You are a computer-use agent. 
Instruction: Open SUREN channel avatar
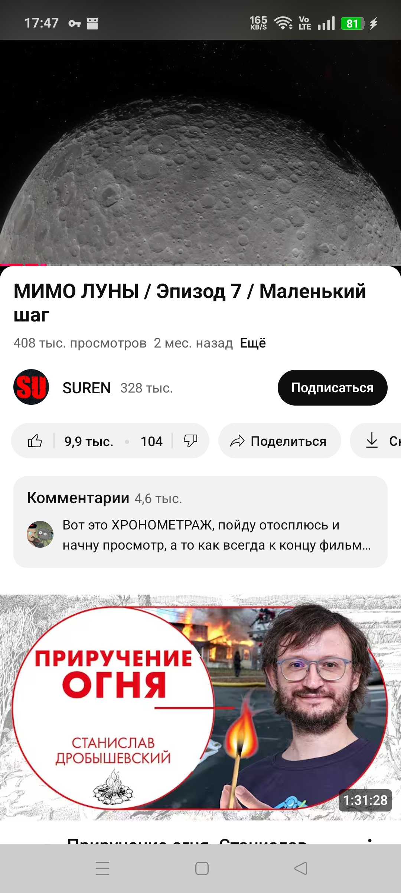pyautogui.click(x=31, y=387)
